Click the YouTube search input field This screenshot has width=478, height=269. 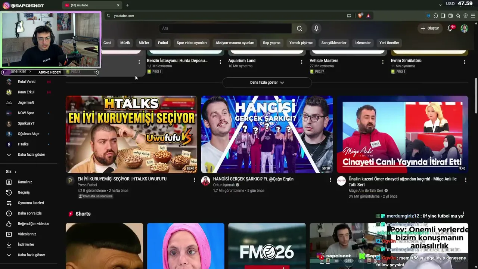[x=225, y=28]
